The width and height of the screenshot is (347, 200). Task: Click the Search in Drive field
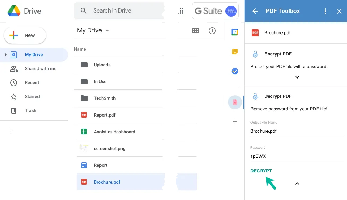[x=119, y=10]
